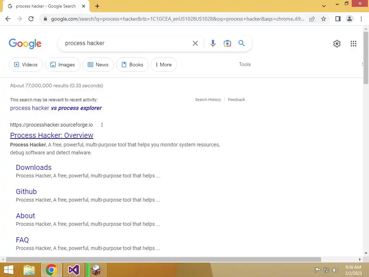The height and width of the screenshot is (277, 369).
Task: Open the Github sitelink
Action: [26, 192]
